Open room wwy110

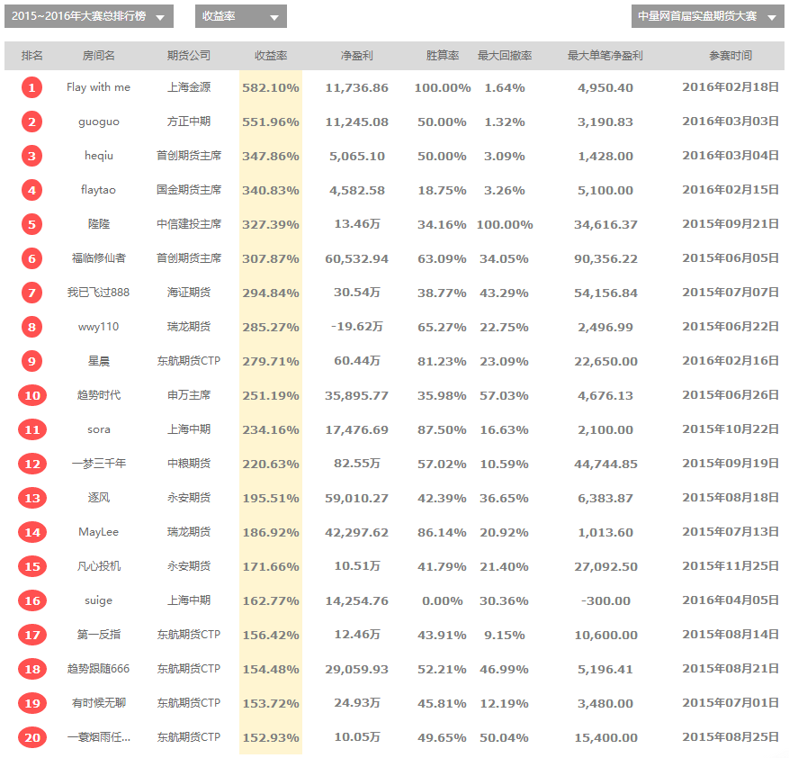(99, 327)
